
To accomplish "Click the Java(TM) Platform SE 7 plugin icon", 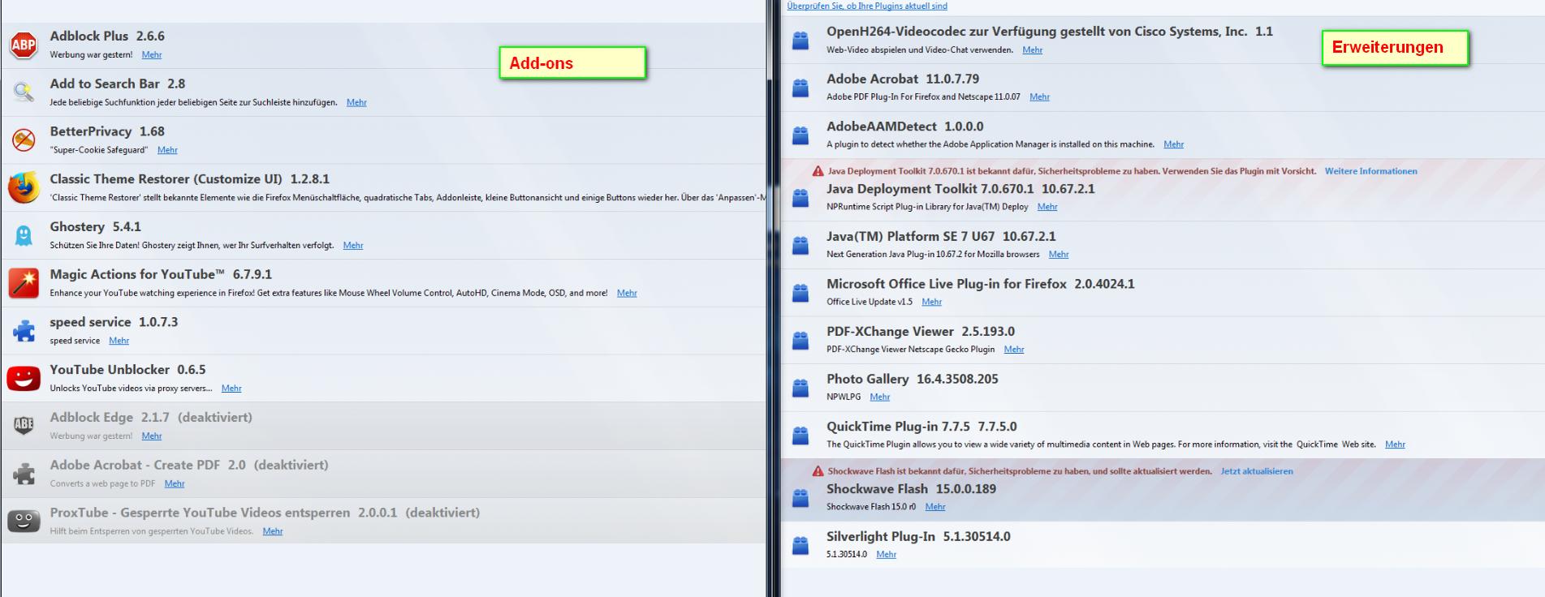I will click(x=801, y=244).
